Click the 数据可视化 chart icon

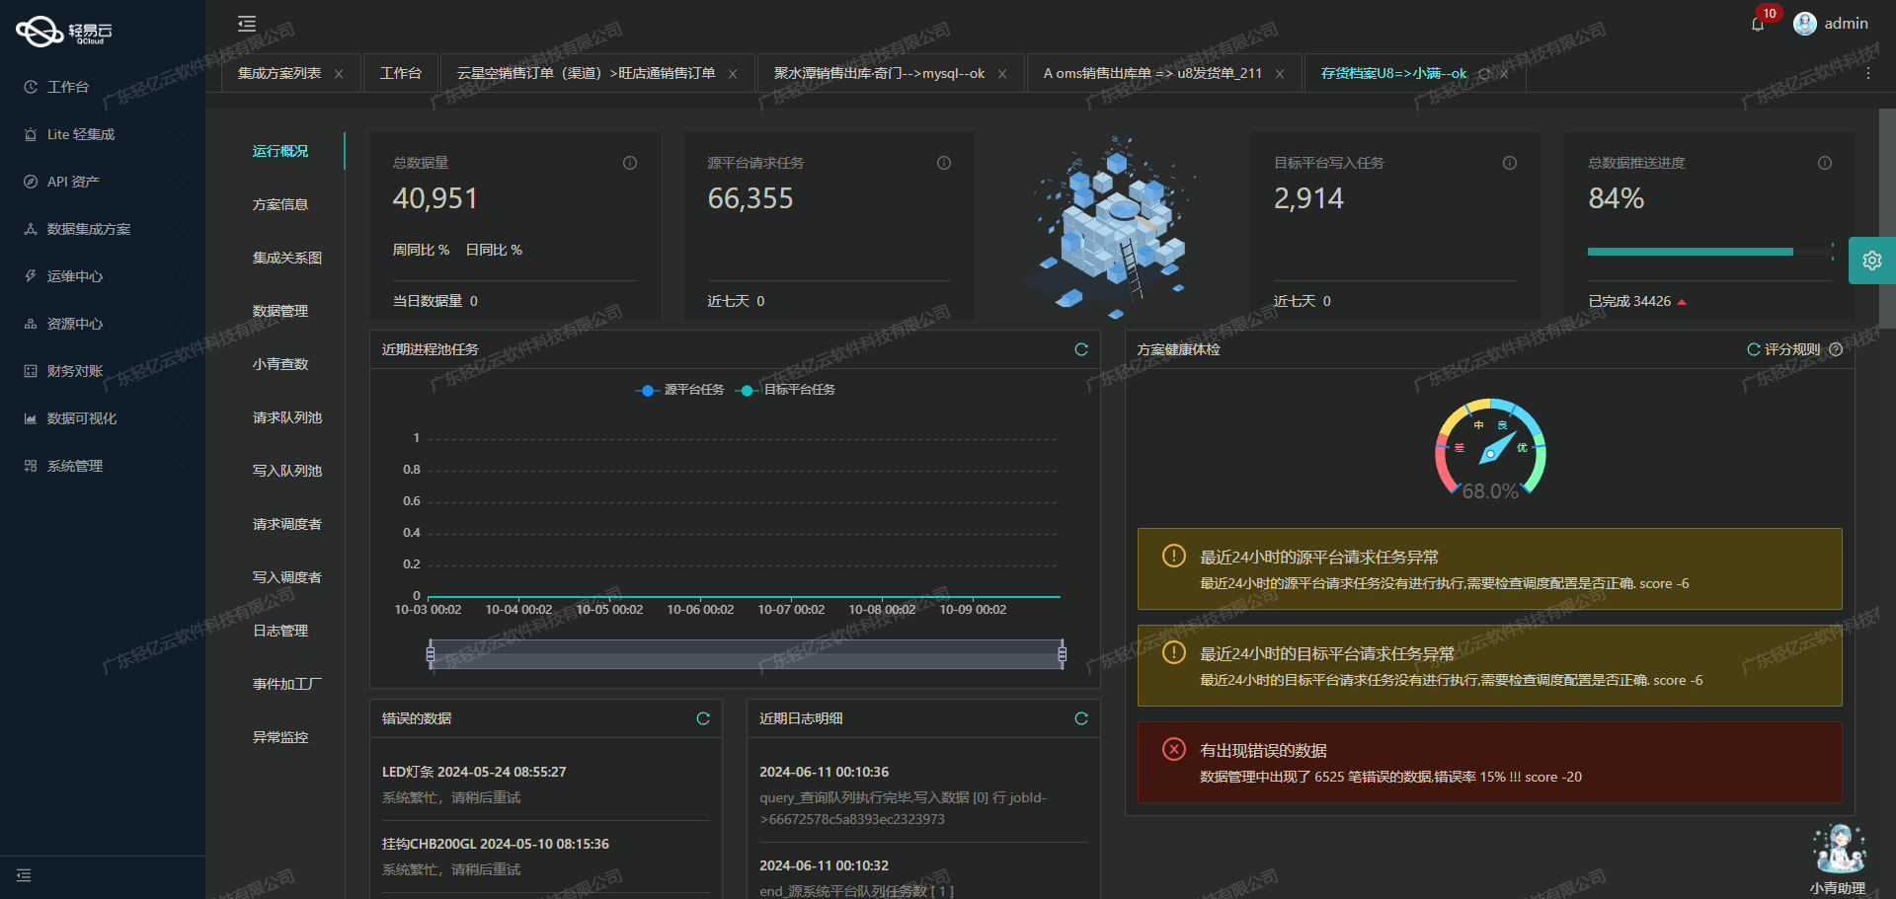31,418
